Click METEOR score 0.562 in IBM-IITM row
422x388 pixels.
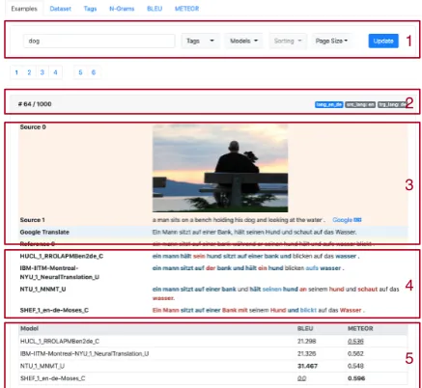click(x=355, y=354)
